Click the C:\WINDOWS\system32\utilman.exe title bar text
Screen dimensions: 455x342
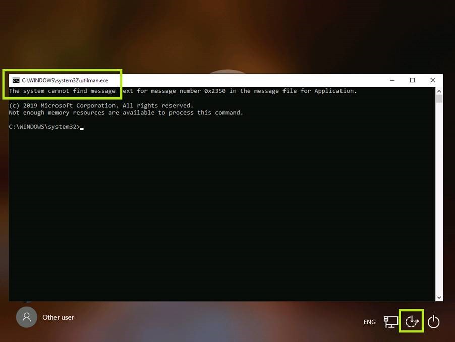[x=65, y=80]
